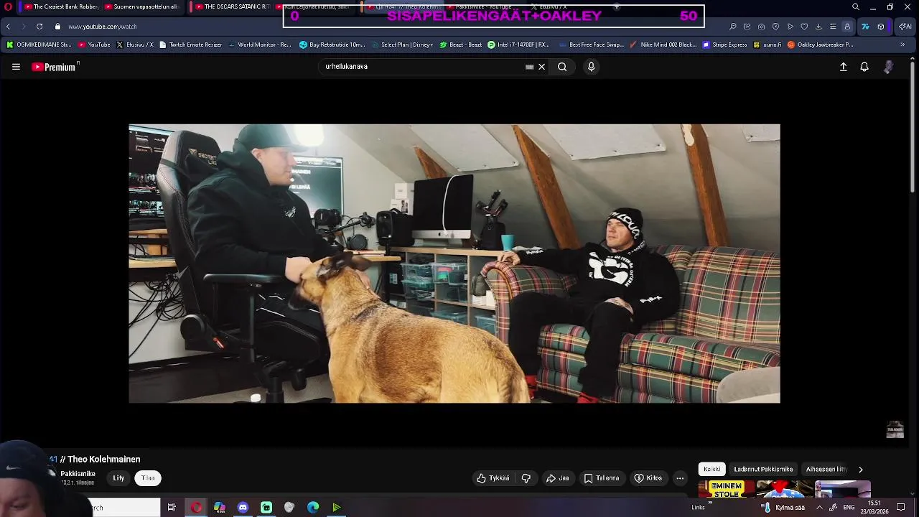Viewport: 919px width, 517px height.
Task: Click the site padlock icon in address bar
Action: 57,27
